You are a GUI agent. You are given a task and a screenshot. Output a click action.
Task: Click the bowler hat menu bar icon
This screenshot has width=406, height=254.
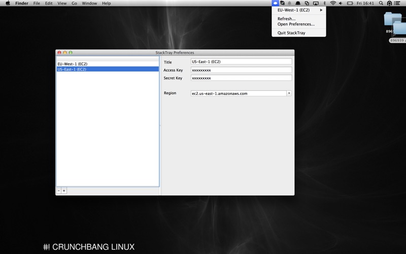[298, 3]
